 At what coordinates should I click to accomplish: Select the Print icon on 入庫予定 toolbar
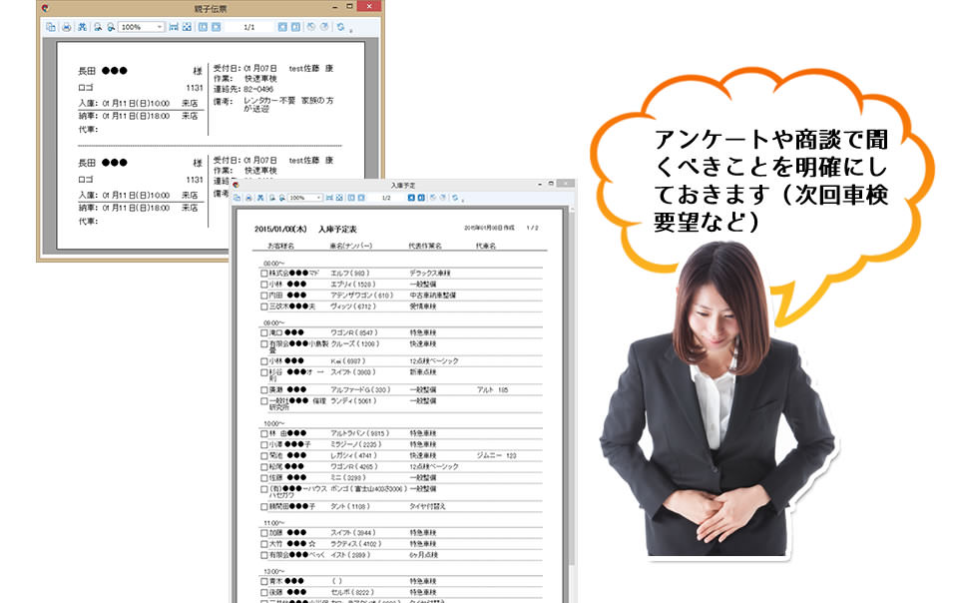tap(247, 198)
